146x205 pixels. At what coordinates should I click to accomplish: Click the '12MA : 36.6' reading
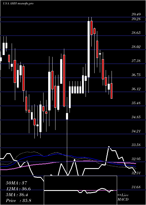18,189
